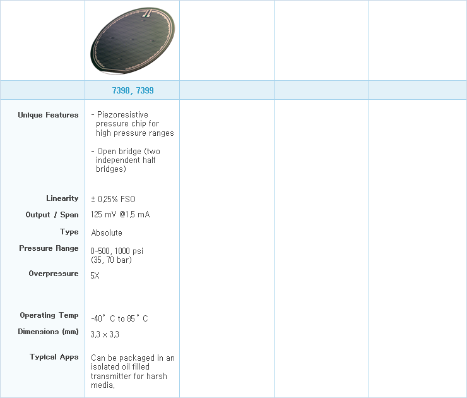
Task: Click the 5X overpressure value
Action: click(95, 275)
